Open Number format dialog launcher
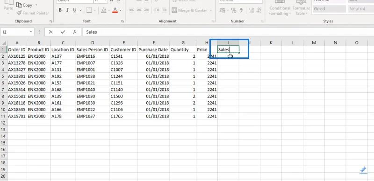The height and width of the screenshot is (181, 374). 262,21
